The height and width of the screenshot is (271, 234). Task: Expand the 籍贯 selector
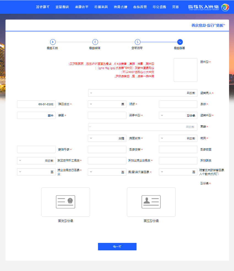[x=143, y=127]
